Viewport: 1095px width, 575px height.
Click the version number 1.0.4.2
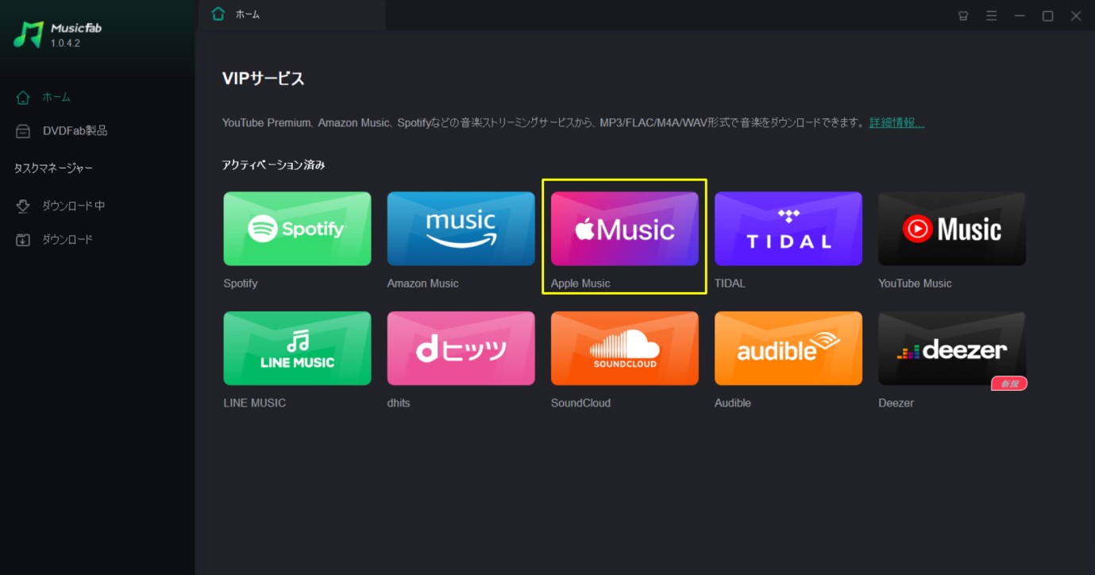point(66,43)
